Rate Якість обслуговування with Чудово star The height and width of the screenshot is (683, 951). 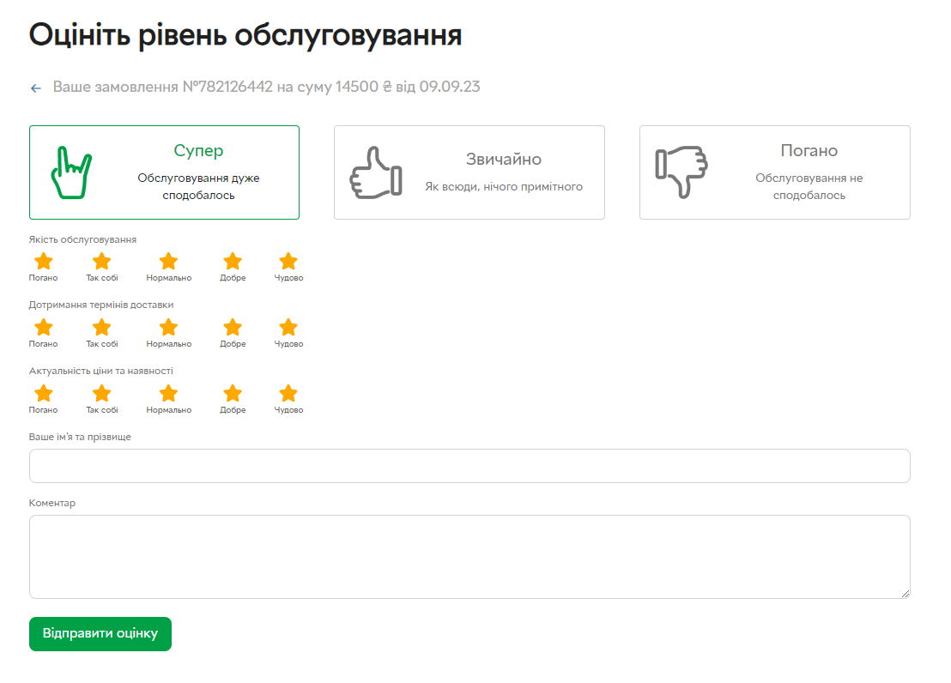(288, 262)
